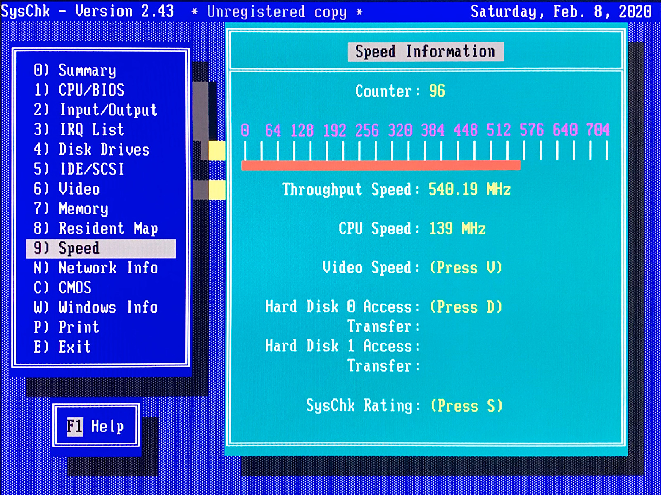Click the 640 label on the scale
This screenshot has height=495, width=661.
[x=565, y=130]
